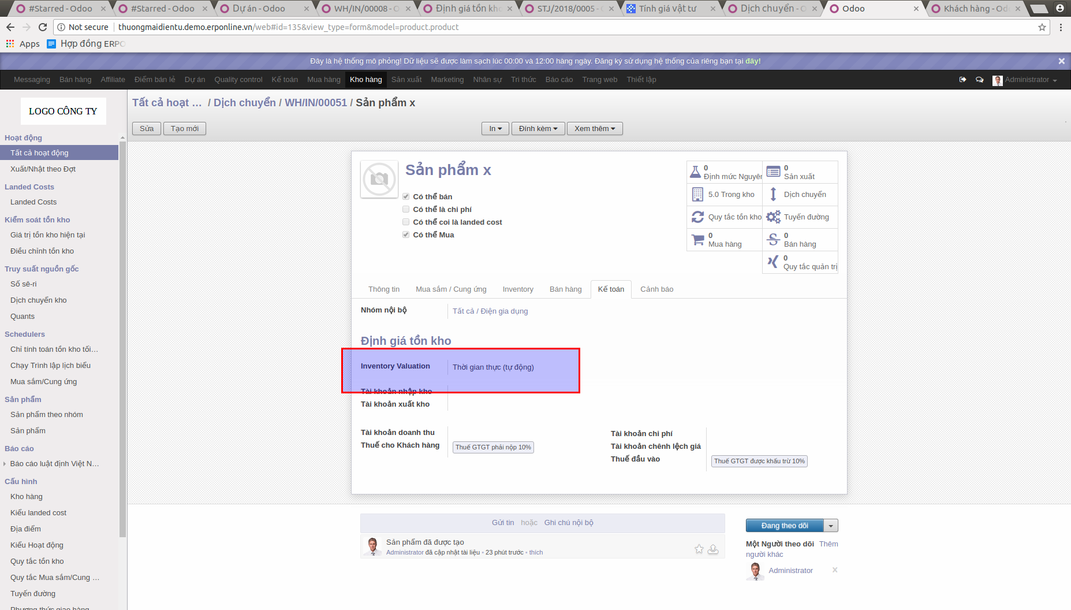
Task: Toggle Có thể coi là landed cost checkbox
Action: pyautogui.click(x=406, y=222)
